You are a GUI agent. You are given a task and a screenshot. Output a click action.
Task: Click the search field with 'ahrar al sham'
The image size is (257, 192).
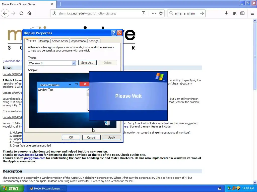point(185,13)
